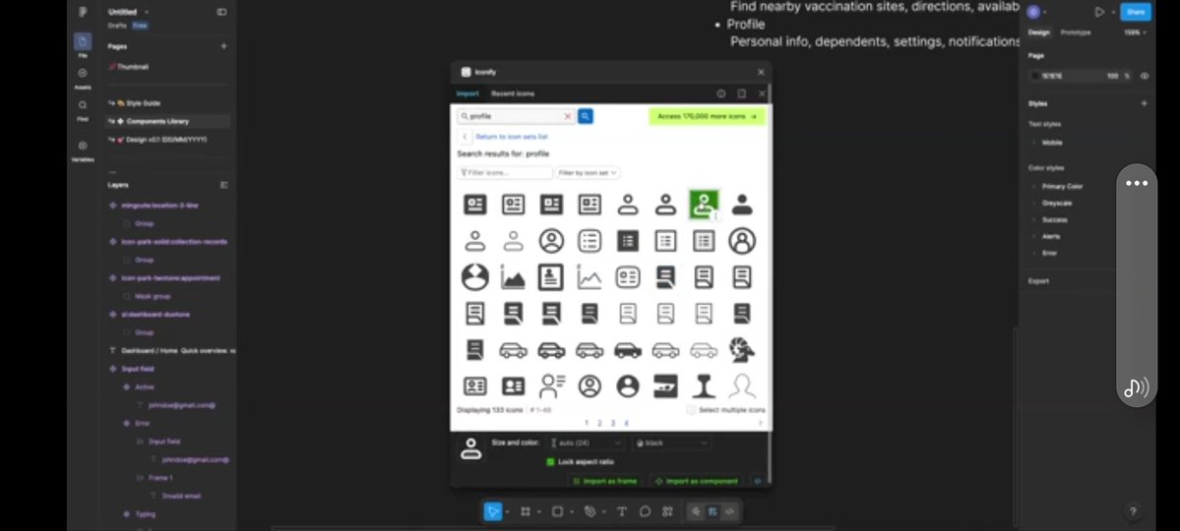Clear the profile search with red X

coord(568,117)
